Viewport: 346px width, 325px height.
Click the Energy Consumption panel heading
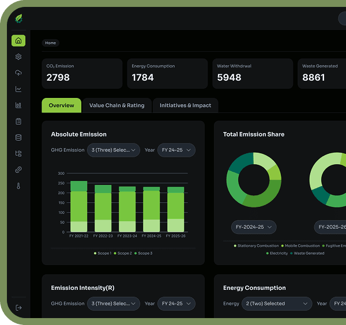coord(254,288)
